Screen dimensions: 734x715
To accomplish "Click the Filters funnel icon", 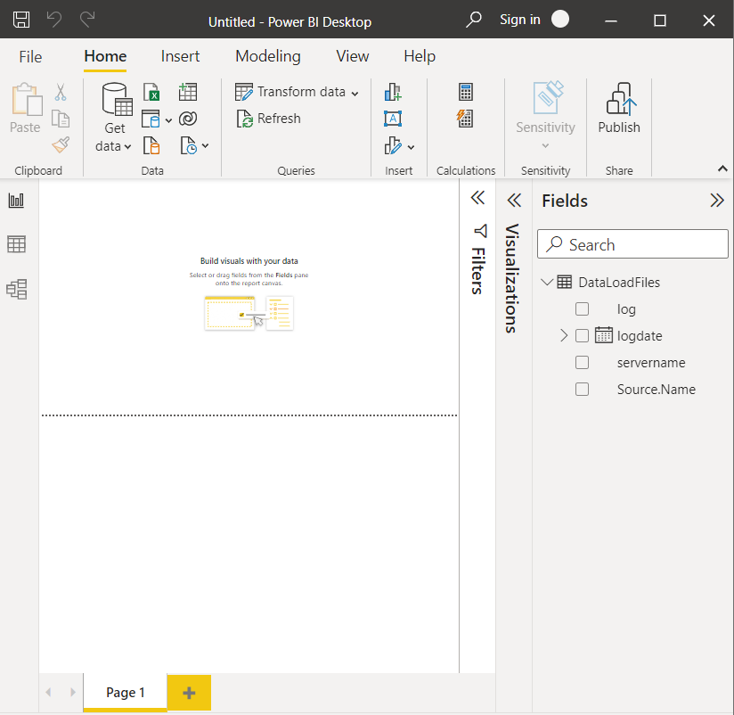I will [480, 231].
